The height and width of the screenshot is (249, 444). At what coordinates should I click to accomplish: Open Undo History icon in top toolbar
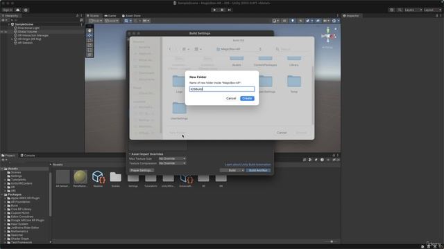[391, 10]
